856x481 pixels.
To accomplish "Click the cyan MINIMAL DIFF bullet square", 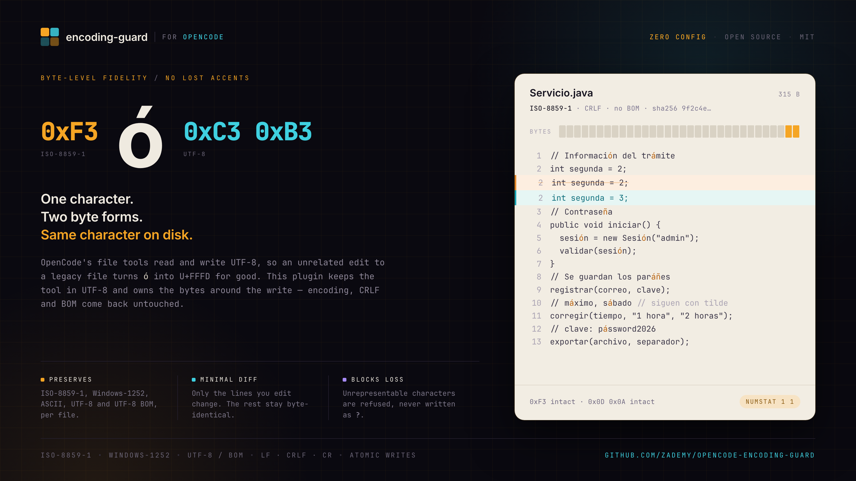I will click(x=194, y=379).
